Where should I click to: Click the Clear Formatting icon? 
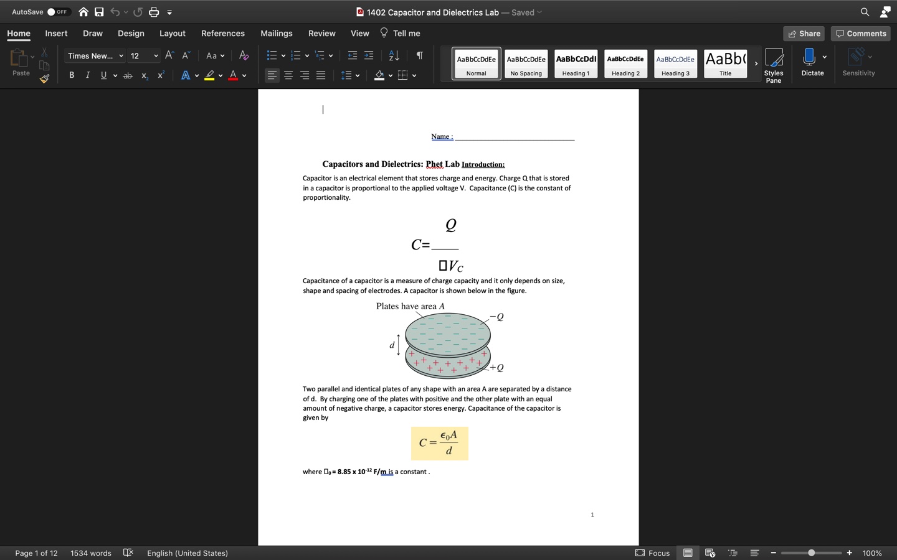[244, 56]
